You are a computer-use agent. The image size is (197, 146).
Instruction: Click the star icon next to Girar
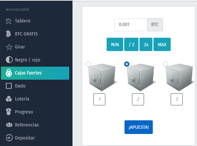click(x=9, y=47)
